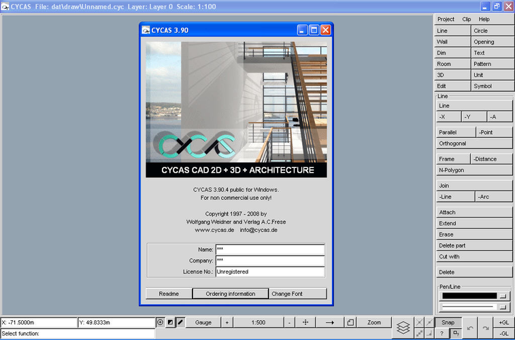
Task: Open the layers stack icon
Action: (403, 328)
